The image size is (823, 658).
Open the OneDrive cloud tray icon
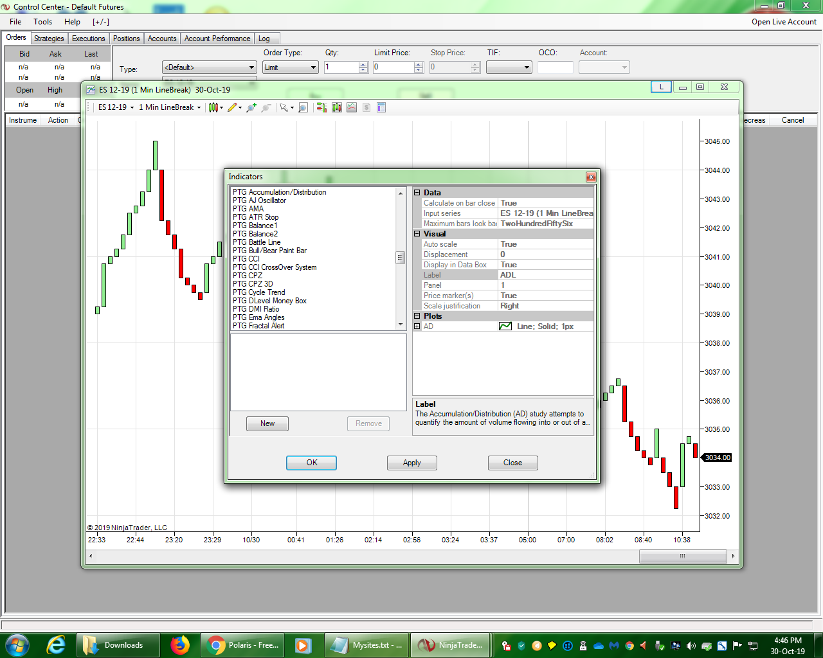tap(599, 646)
